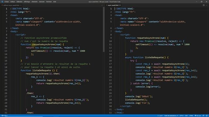Image resolution: width=209 pixels, height=117 pixels.
Task: Click comment '// Fonction asynchrone promessifiée' in left editor
Action: [x=43, y=38]
